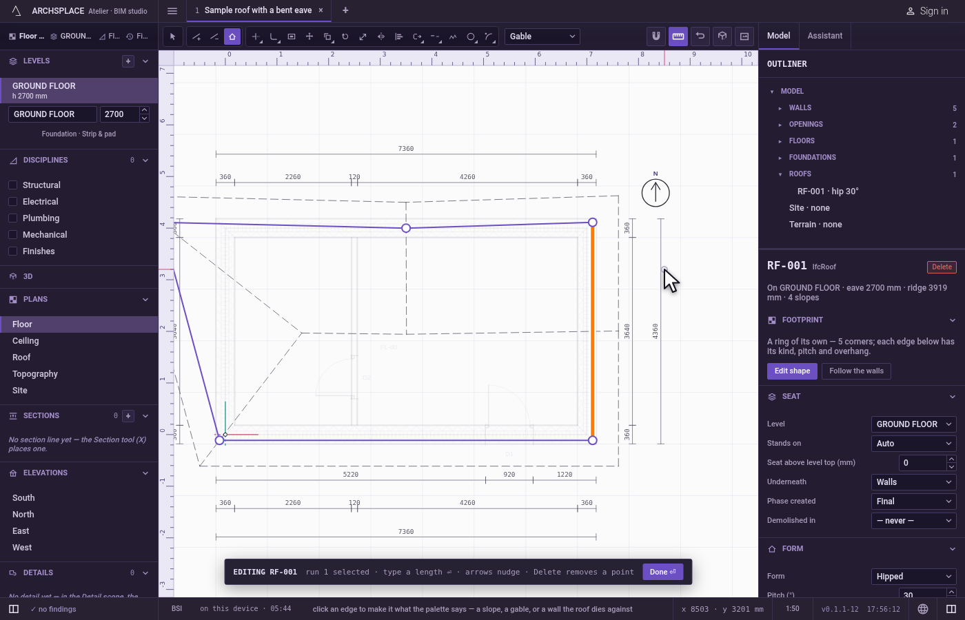Add a new section with plus icon
The height and width of the screenshot is (620, 965).
pos(128,416)
